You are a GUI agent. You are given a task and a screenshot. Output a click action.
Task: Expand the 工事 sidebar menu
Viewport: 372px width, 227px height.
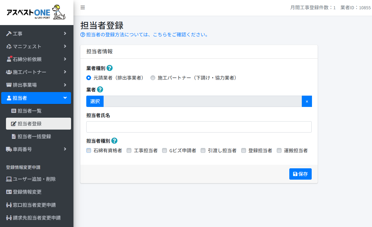click(36, 34)
